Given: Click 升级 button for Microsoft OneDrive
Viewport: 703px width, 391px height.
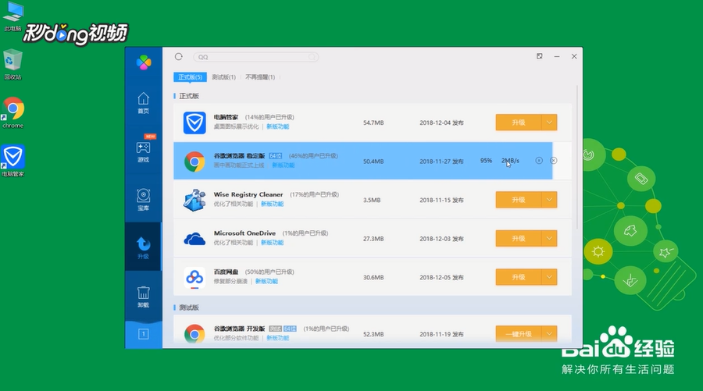Looking at the screenshot, I should 519,238.
